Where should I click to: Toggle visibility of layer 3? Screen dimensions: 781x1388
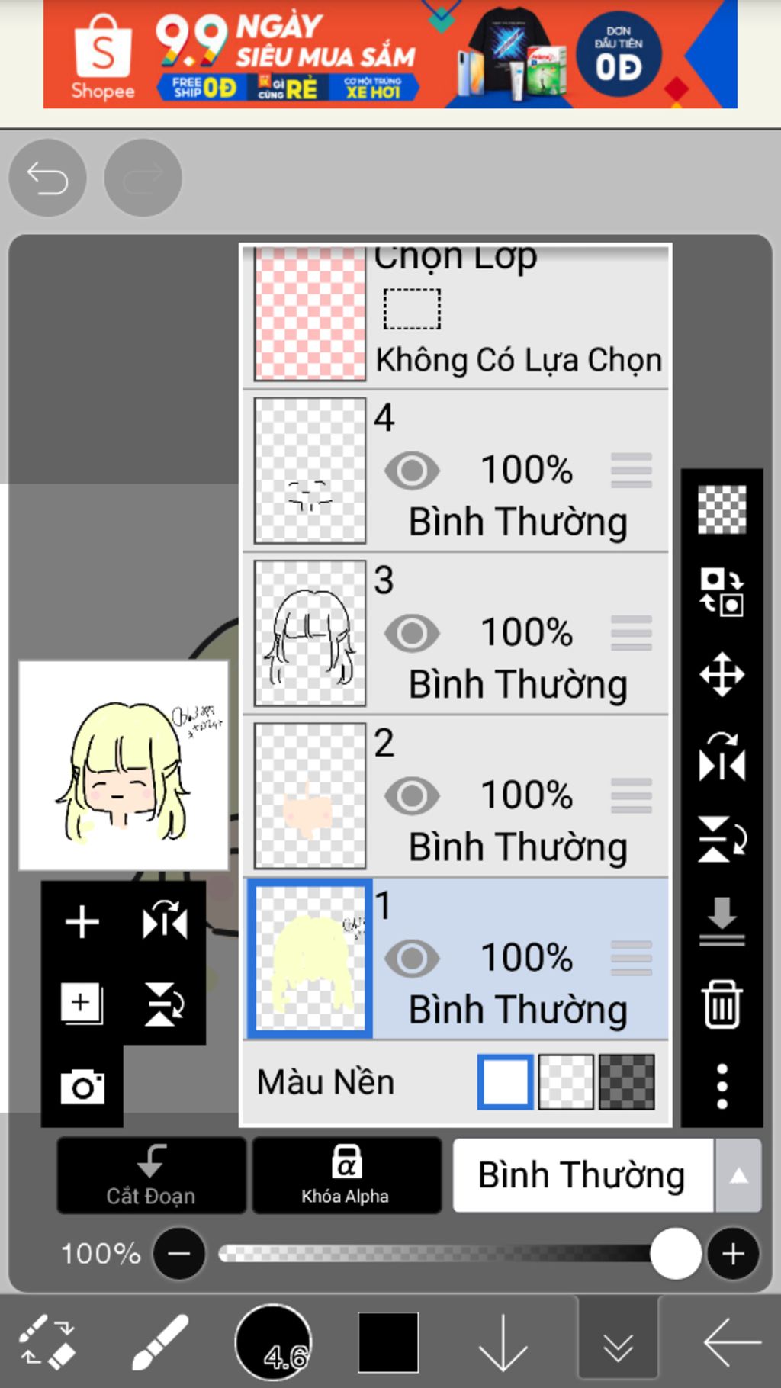(412, 632)
